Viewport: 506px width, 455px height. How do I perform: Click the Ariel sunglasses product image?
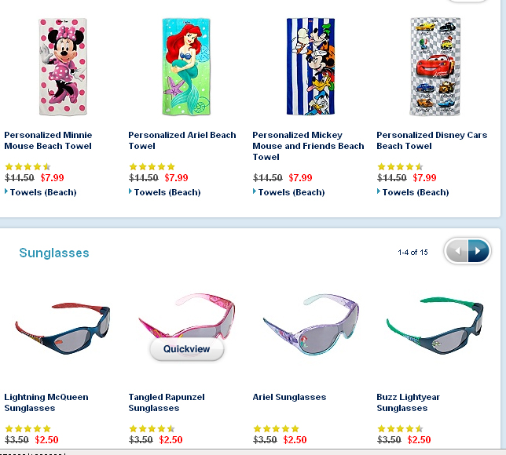pyautogui.click(x=311, y=324)
